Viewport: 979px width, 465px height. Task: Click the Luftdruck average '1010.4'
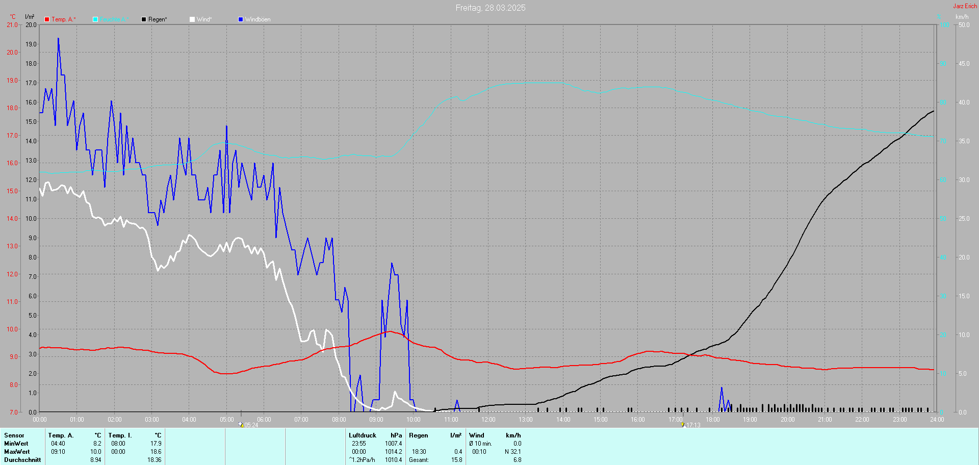point(394,460)
